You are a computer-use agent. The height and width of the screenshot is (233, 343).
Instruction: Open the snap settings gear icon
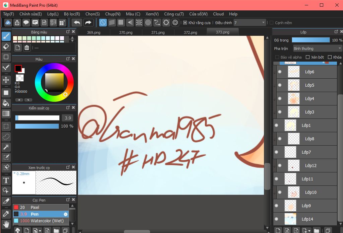pos(175,22)
